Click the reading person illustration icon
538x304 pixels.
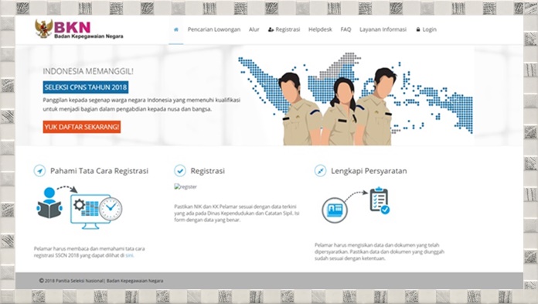pos(49,203)
